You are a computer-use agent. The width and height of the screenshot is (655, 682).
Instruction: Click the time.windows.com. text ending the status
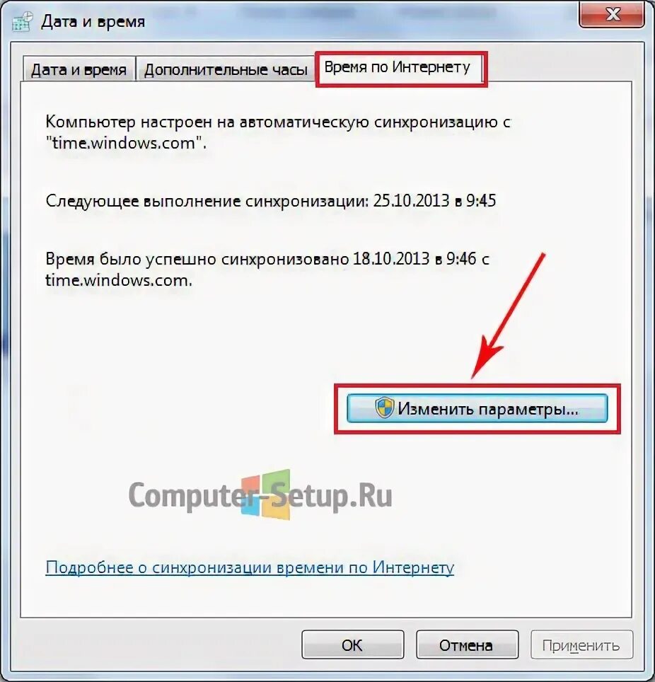[x=119, y=281]
